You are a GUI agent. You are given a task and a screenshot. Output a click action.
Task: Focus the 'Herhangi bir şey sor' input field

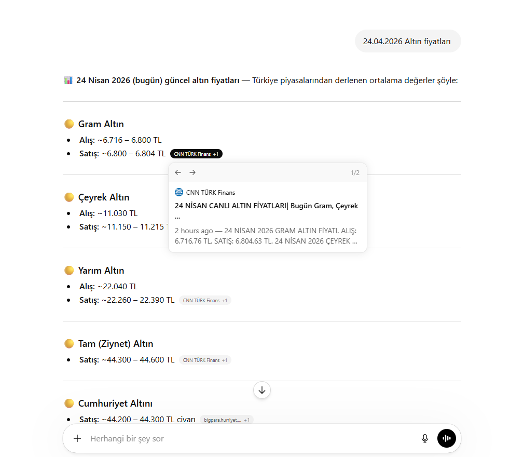252,439
